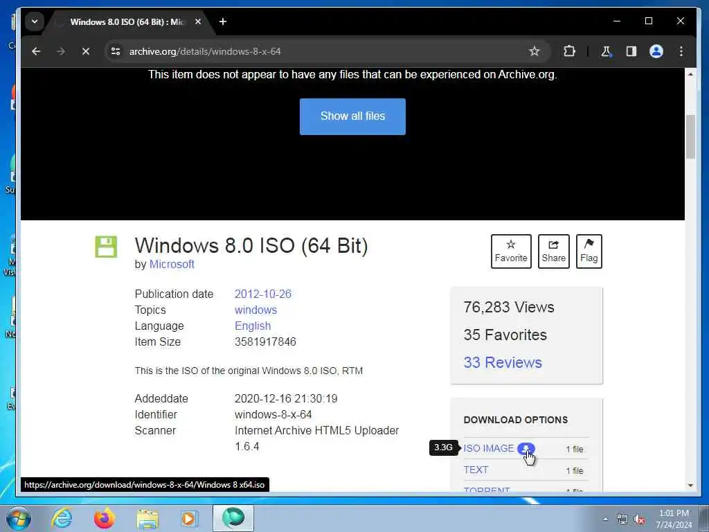
Task: Click the muted volume tray icon
Action: pyautogui.click(x=639, y=520)
